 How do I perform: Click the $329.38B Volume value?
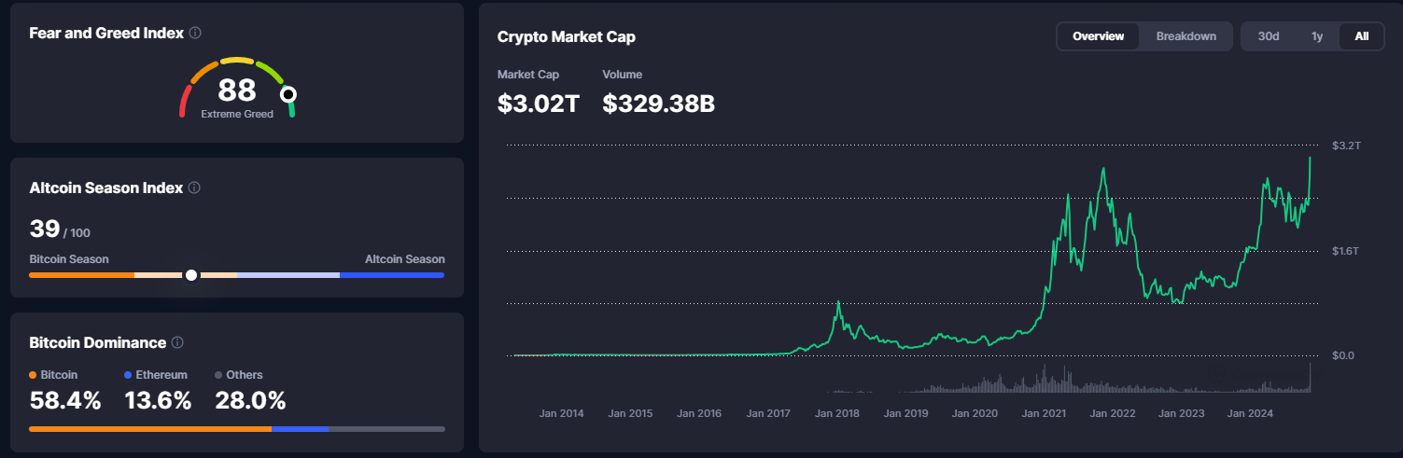point(658,104)
